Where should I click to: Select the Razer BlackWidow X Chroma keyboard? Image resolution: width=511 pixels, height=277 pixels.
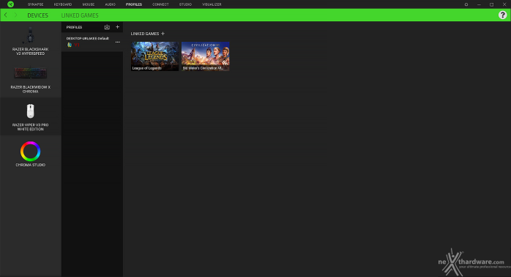[30, 79]
